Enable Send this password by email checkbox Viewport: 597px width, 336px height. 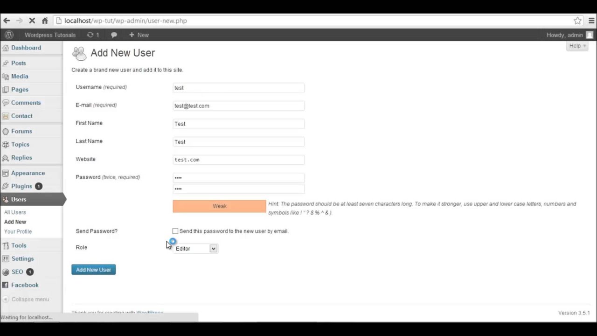(175, 231)
